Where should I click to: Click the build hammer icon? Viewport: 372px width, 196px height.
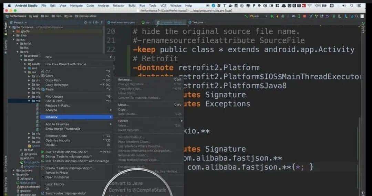click(246, 16)
